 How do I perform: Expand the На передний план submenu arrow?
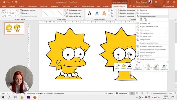pos(167,33)
